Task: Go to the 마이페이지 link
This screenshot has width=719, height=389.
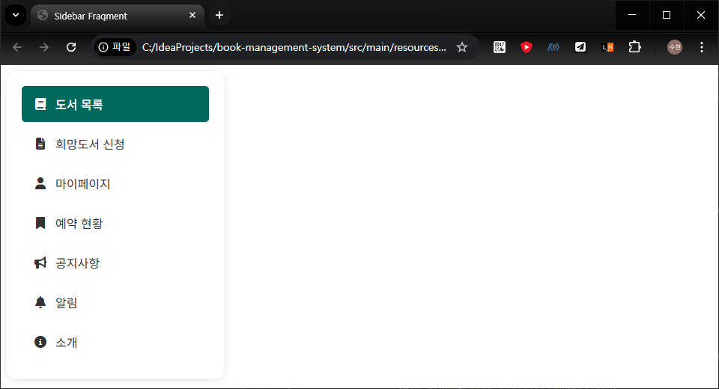Action: pos(83,183)
